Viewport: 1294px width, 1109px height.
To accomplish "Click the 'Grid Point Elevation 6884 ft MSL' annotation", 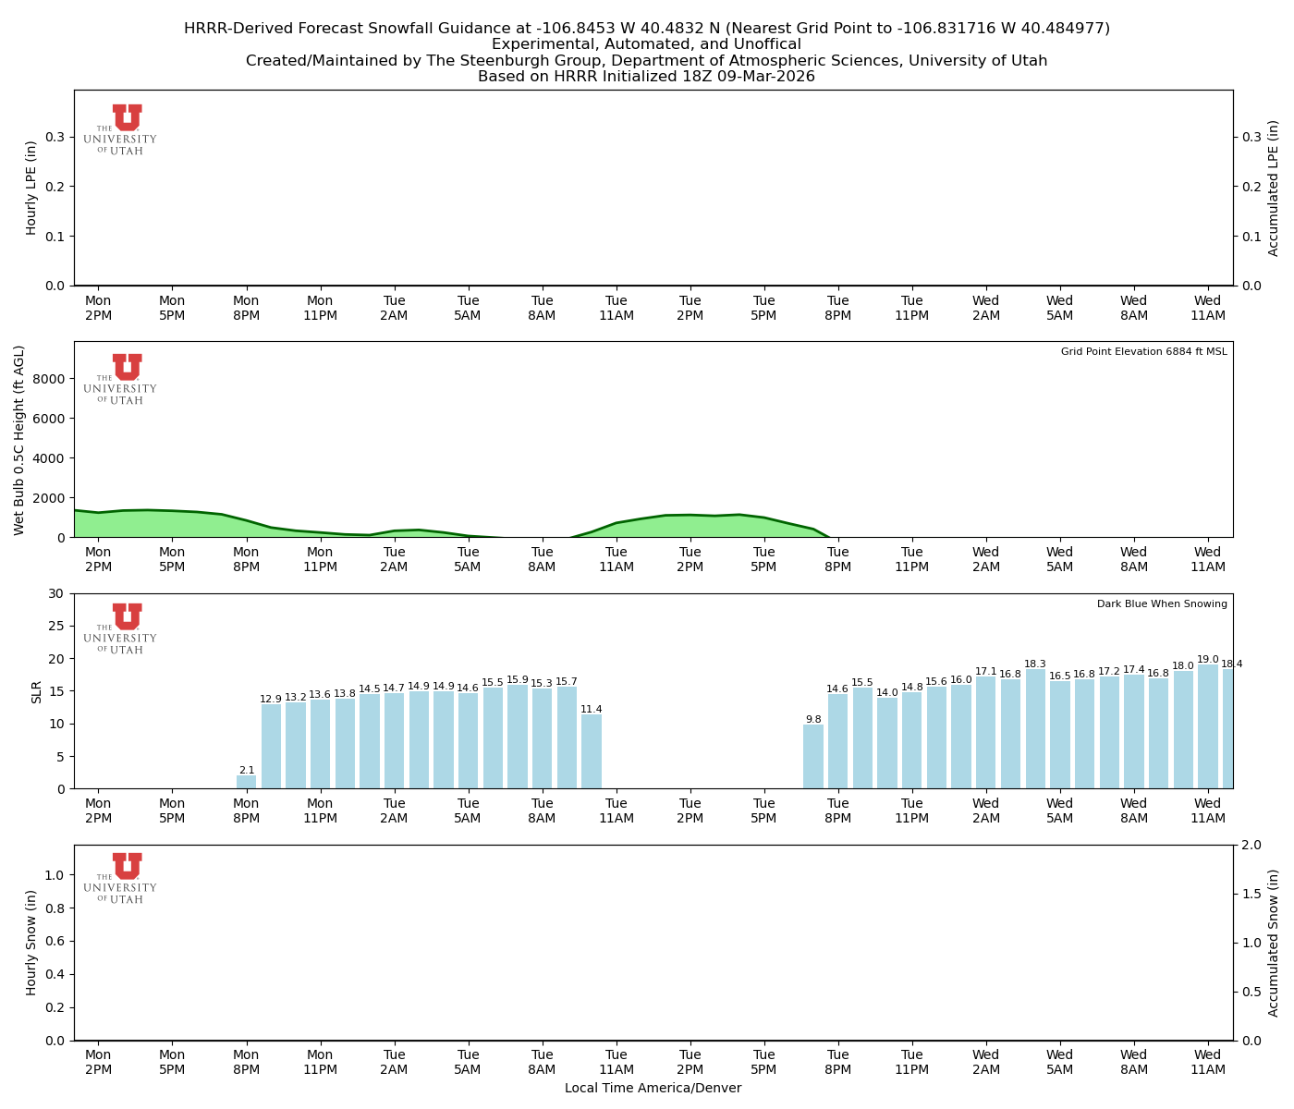I will (x=1144, y=351).
